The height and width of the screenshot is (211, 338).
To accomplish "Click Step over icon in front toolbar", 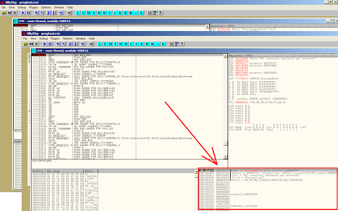I will click(64, 44).
